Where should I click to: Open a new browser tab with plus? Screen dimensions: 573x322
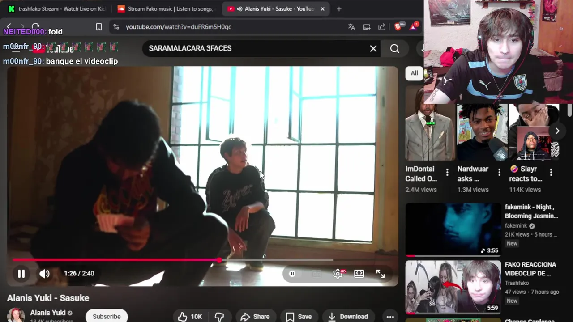click(339, 9)
